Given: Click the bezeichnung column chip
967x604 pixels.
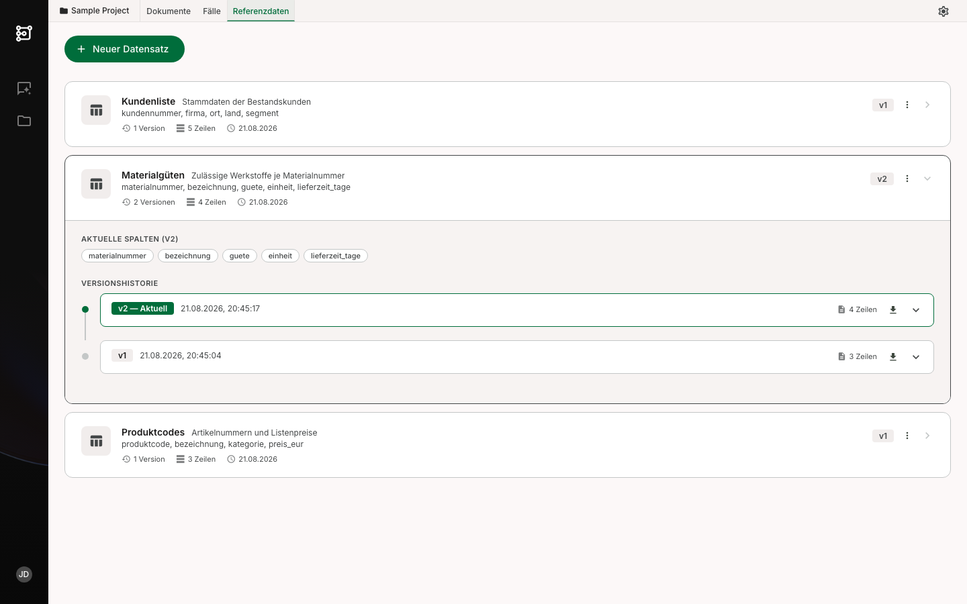Looking at the screenshot, I should click(x=188, y=256).
